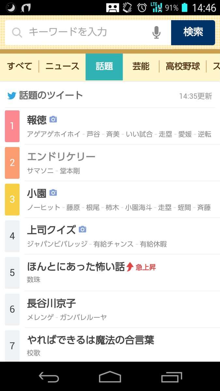Open camera icon next to 小園
220x391 pixels.
(x=53, y=193)
